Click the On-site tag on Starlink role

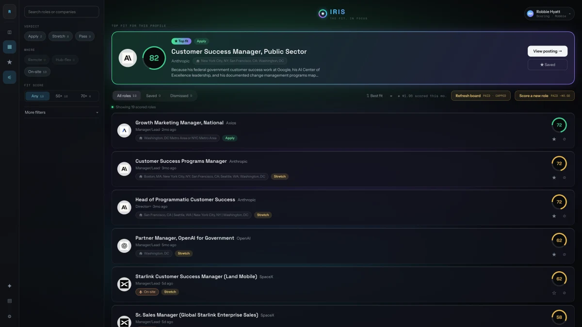point(147,292)
